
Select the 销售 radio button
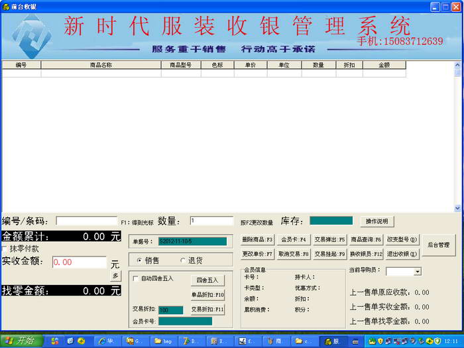coord(139,261)
